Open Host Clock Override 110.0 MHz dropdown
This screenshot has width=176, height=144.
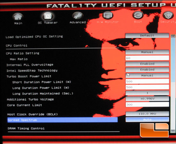tap(147, 114)
